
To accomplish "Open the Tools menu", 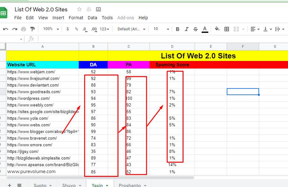I will coord(107,18).
